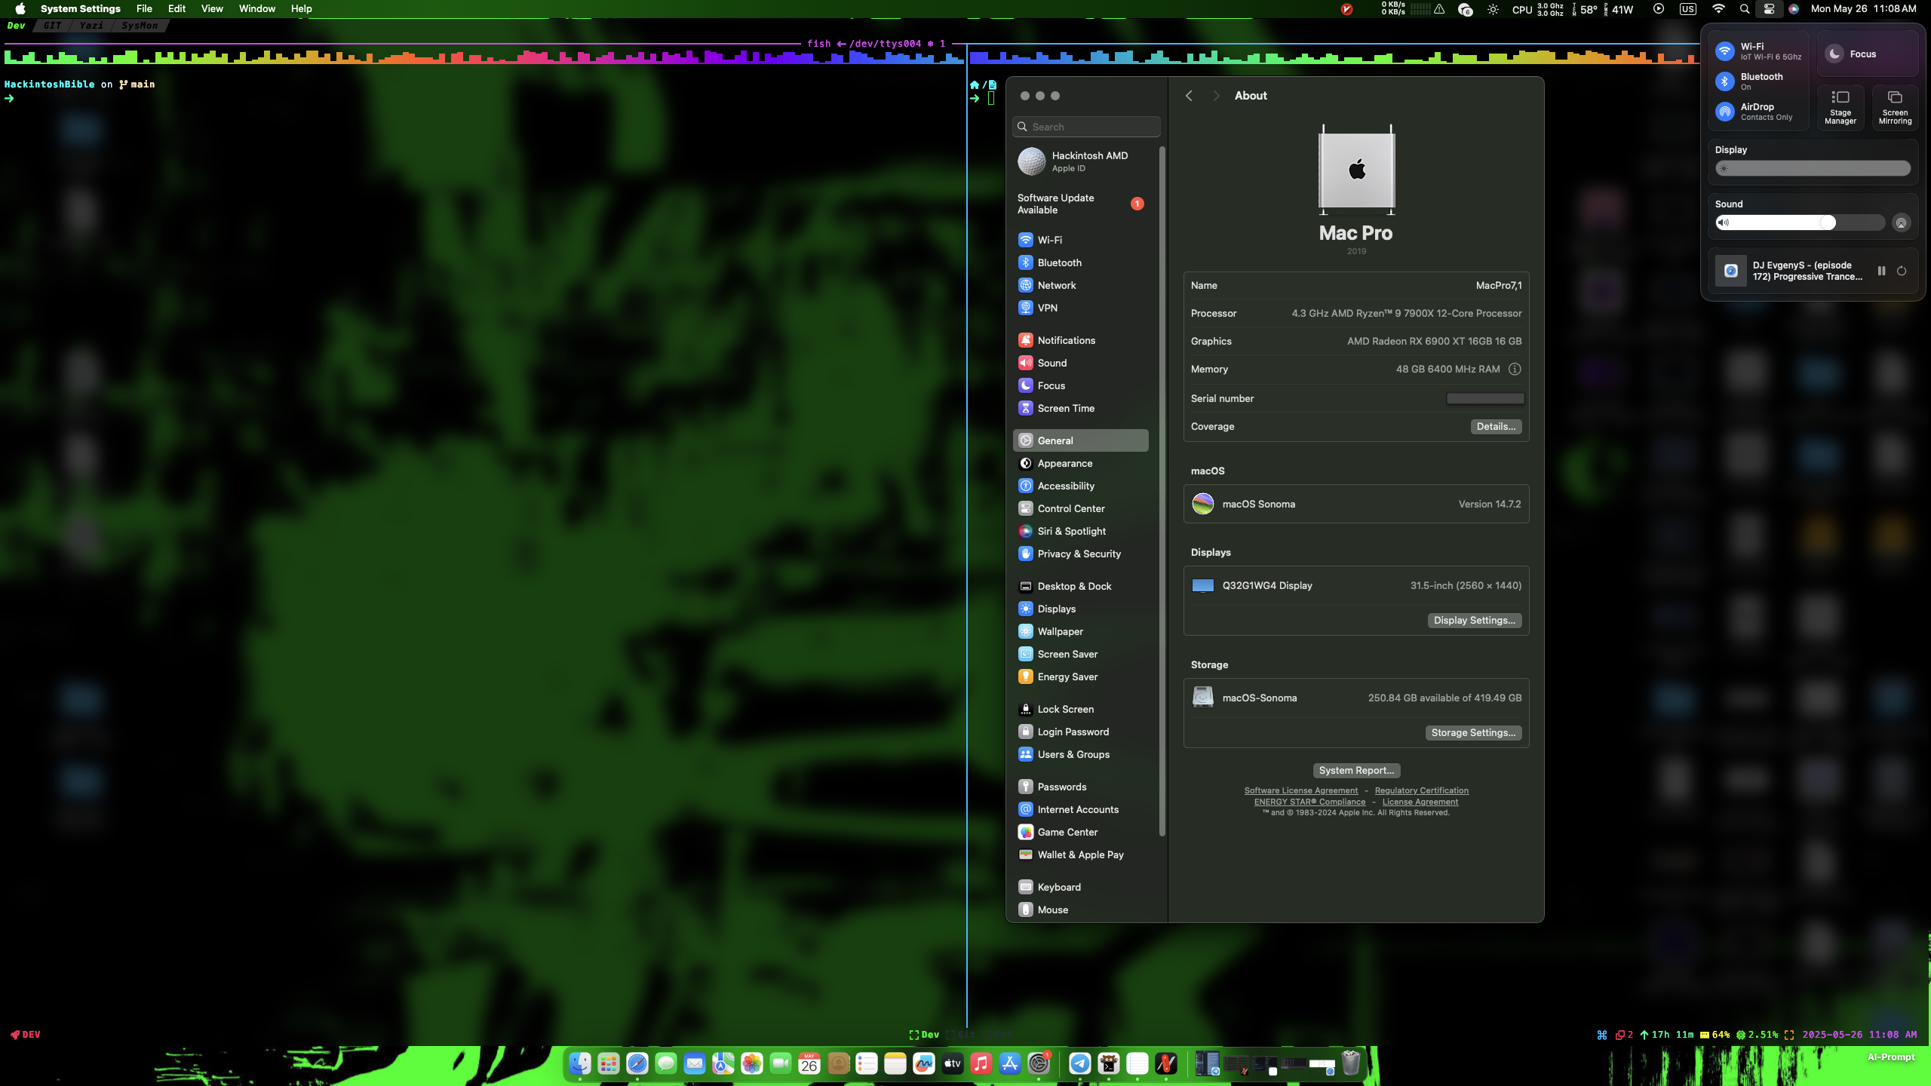This screenshot has height=1086, width=1931.
Task: Adjust the Sound volume slider
Action: tap(1827, 222)
